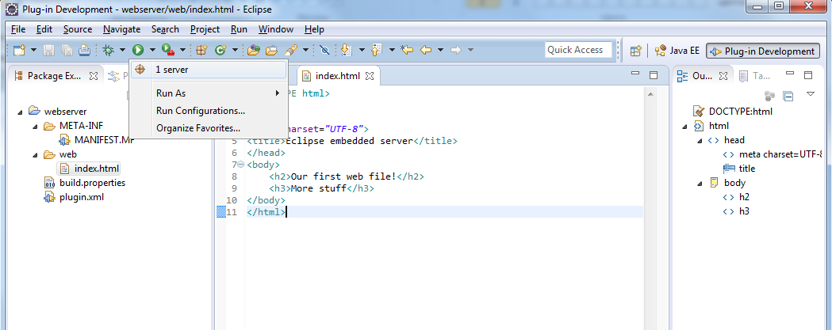Click the Next Annotation icon
Screen dimensions: 832x330
coord(347,51)
